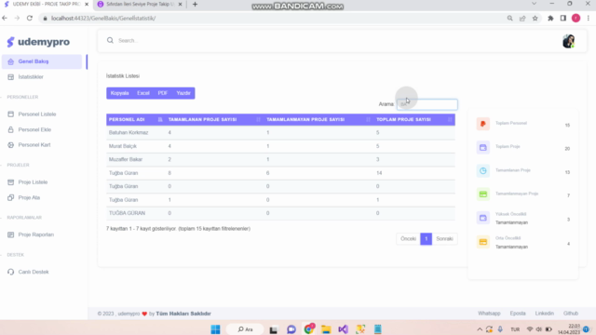The width and height of the screenshot is (596, 335).
Task: Sort by Toplam Proje Sayısı column
Action: [x=413, y=119]
